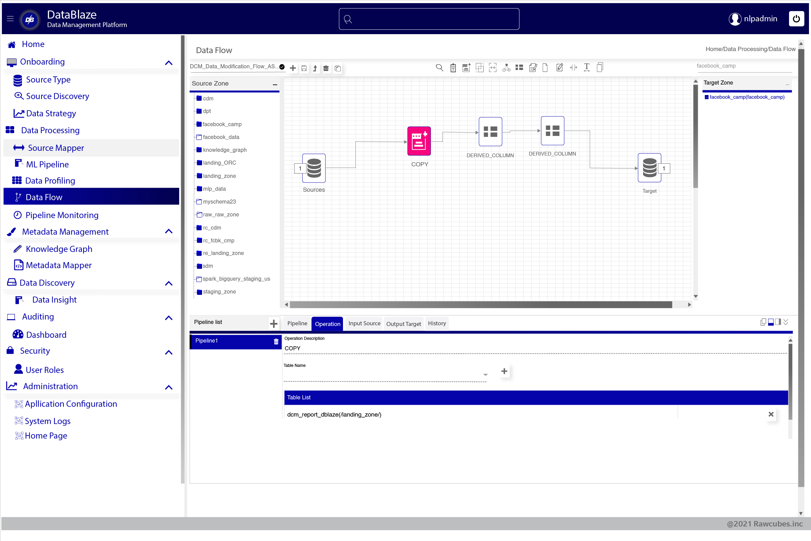This screenshot has height=541, width=811.
Task: Open the Table Name dropdown
Action: (485, 375)
